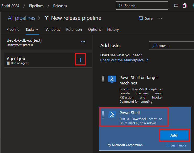The height and width of the screenshot is (153, 194).
Task: Open the ellipsis menu for dev-bk-db-cd[test]
Action: [83, 42]
